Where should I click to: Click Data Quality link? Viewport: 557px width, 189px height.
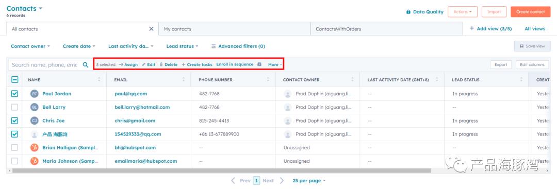tap(428, 12)
